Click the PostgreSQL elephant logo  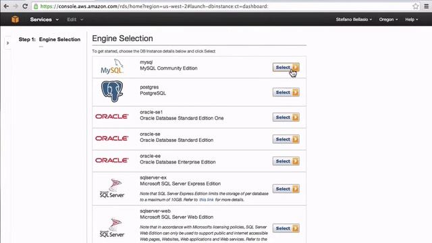(x=112, y=91)
